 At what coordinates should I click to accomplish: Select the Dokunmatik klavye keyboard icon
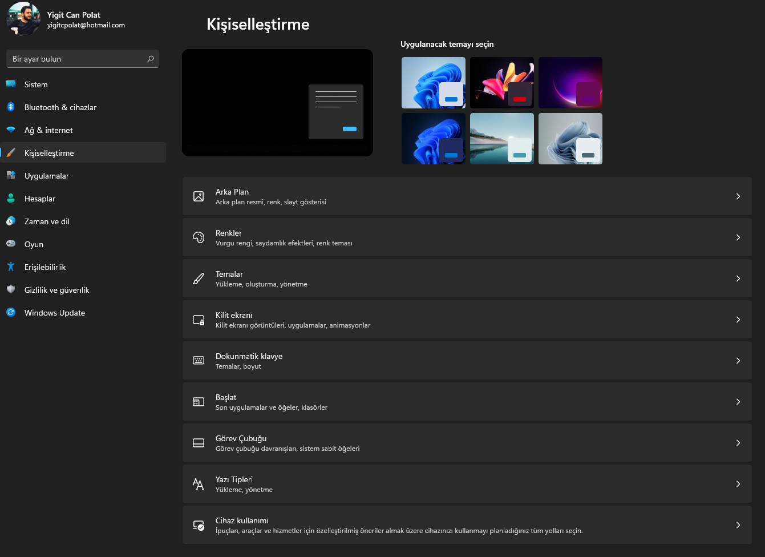click(198, 360)
